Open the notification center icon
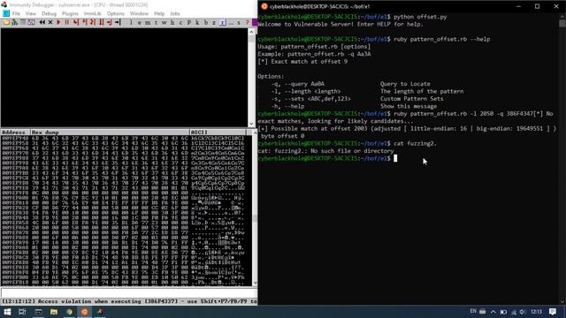Viewport: 566px width, 318px height. (553, 312)
